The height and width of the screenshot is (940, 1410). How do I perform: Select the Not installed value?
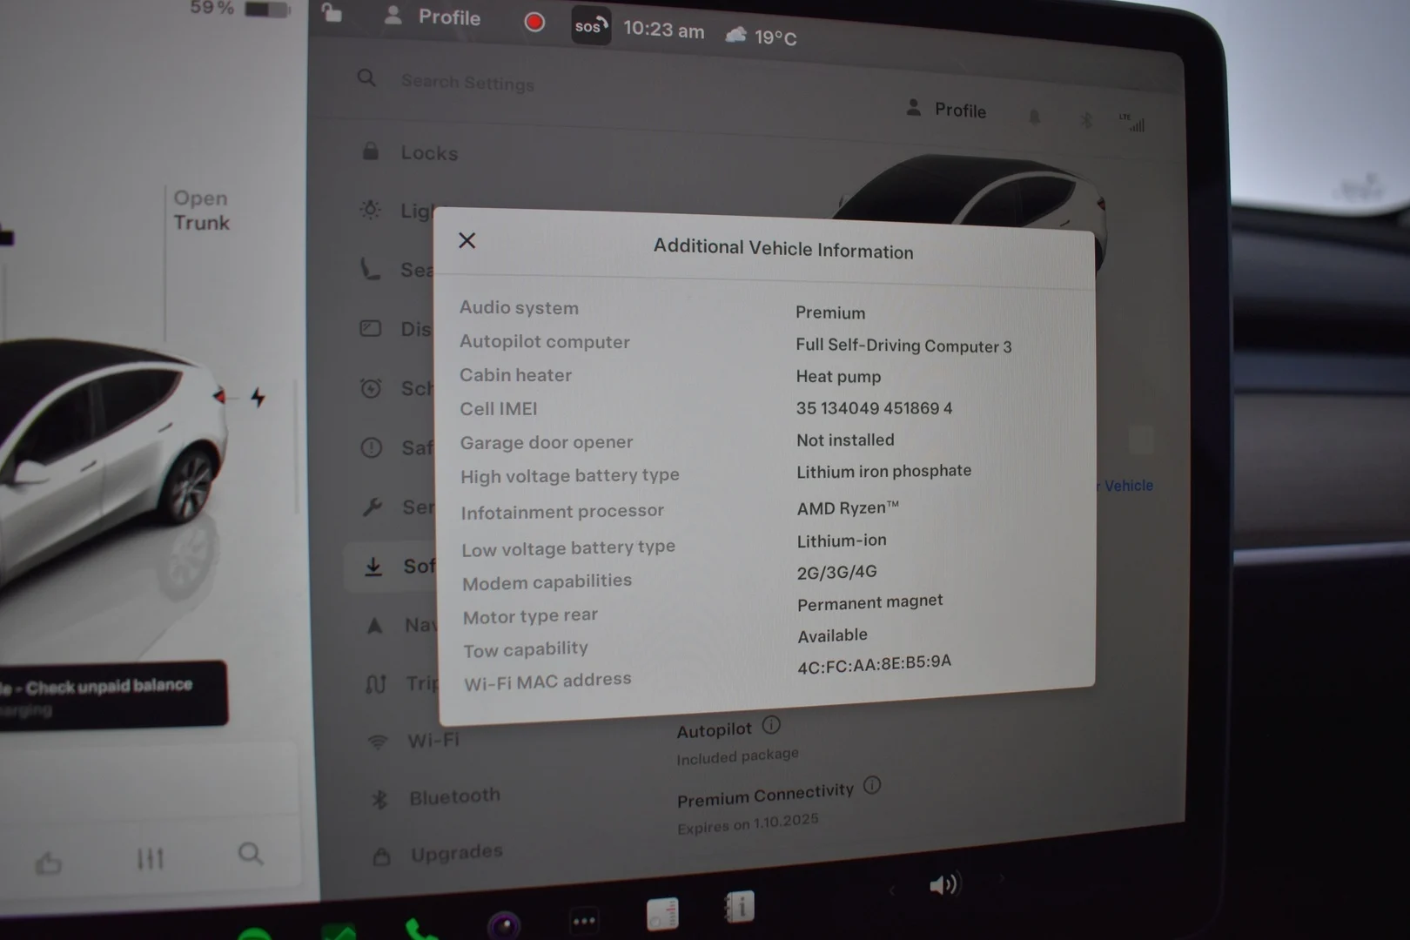pyautogui.click(x=845, y=440)
